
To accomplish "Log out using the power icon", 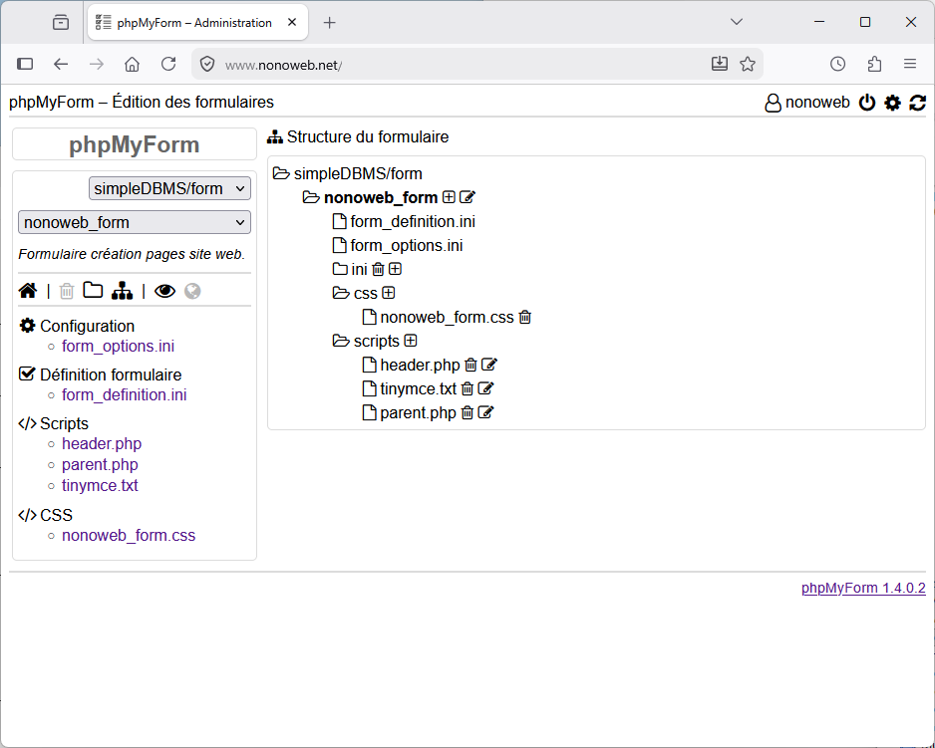I will click(867, 103).
